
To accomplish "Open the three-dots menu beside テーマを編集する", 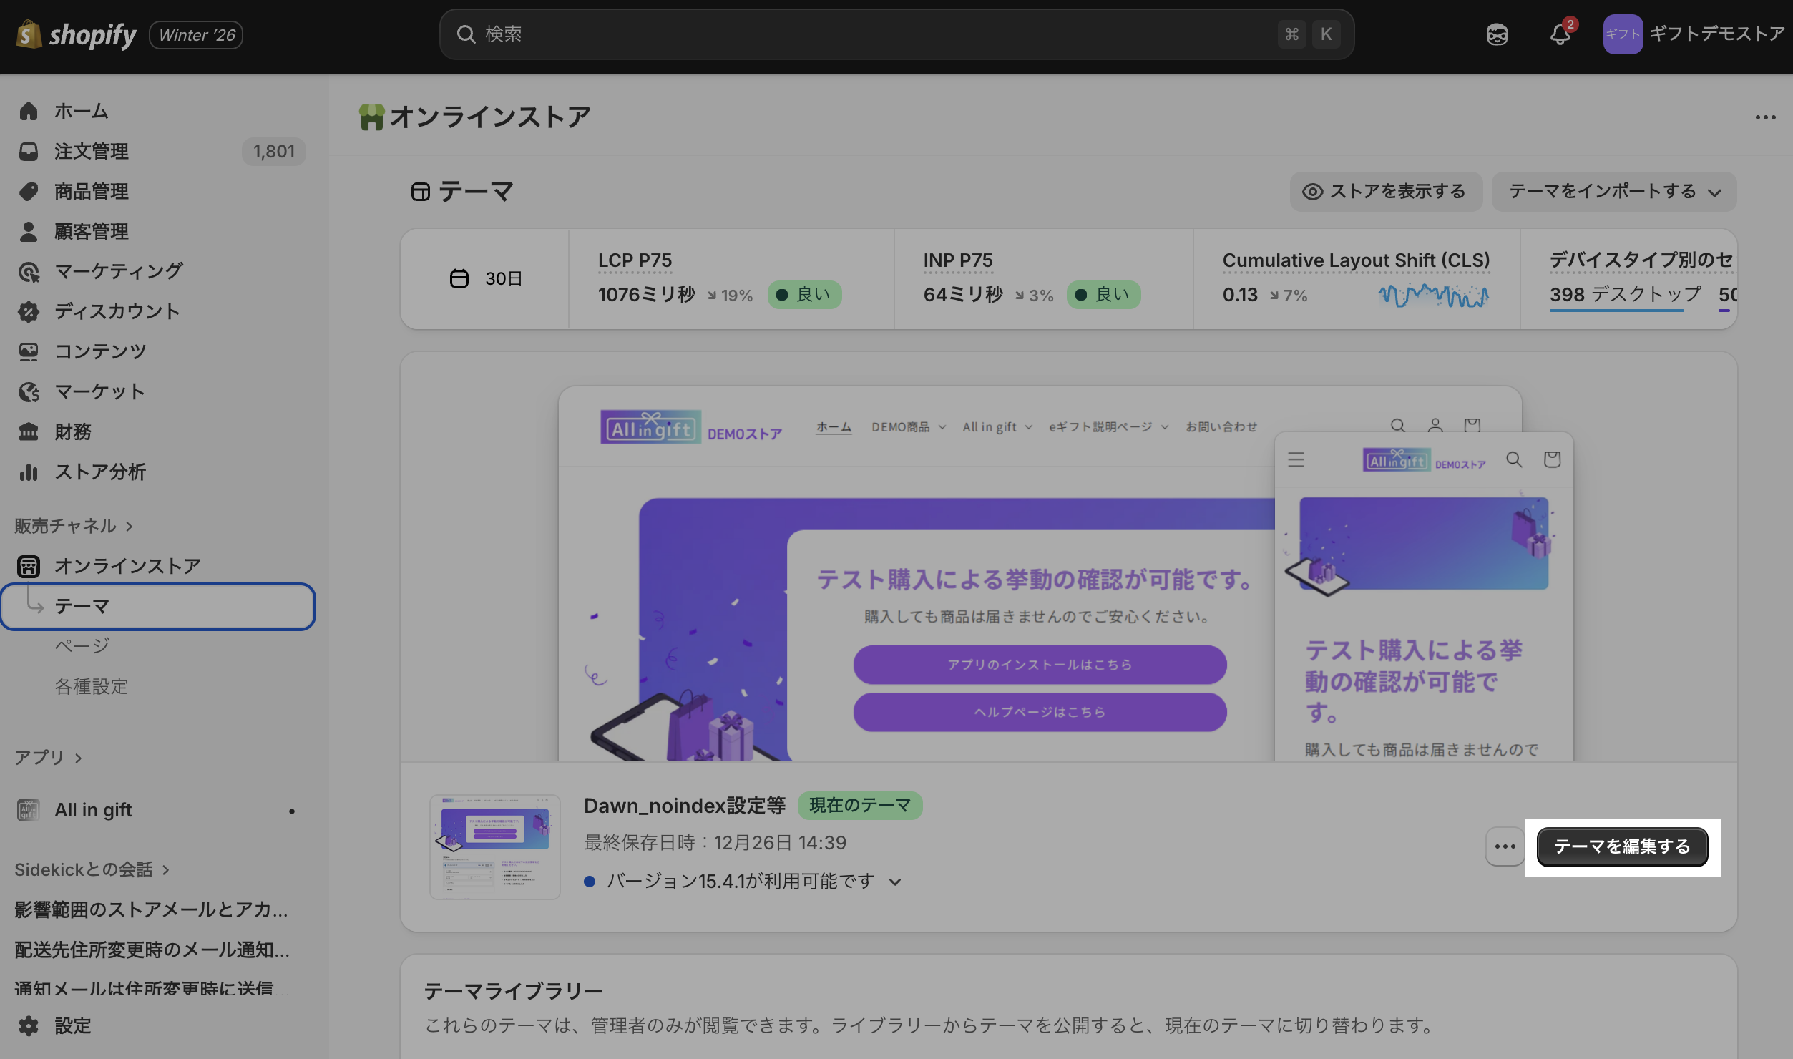I will 1504,846.
